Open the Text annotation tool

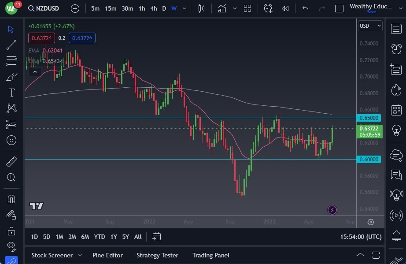click(x=11, y=93)
